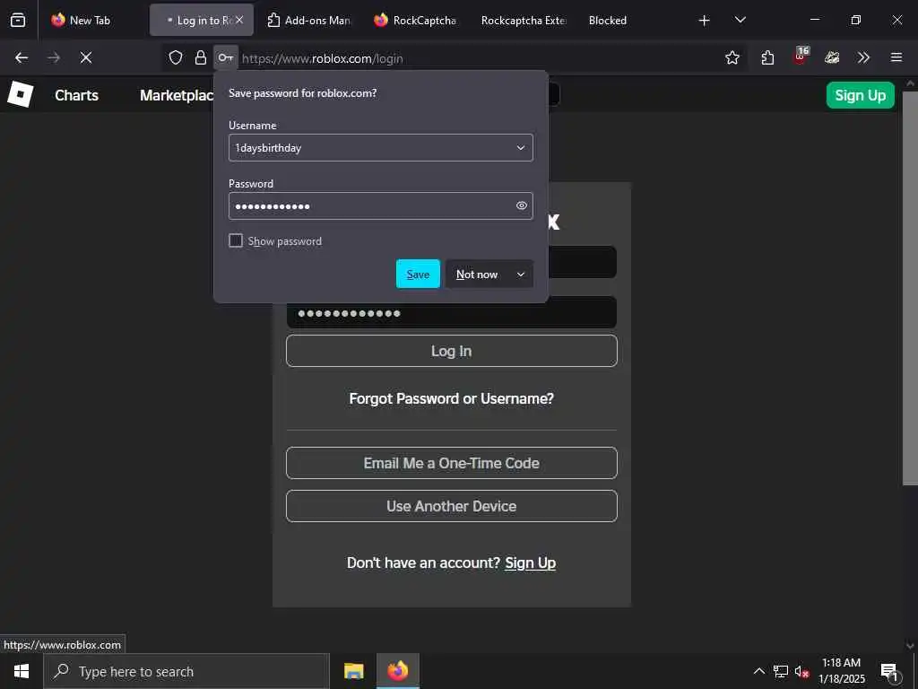Follow the Sign Up link below login
918x689 pixels.
pyautogui.click(x=530, y=563)
